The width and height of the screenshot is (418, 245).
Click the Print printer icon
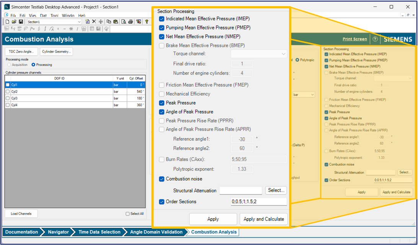click(131, 22)
